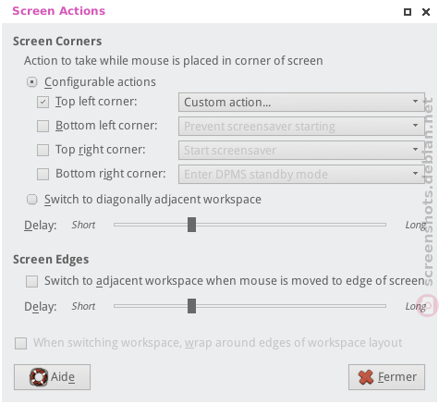Close the Screen Actions window
439x404 pixels.
426,12
